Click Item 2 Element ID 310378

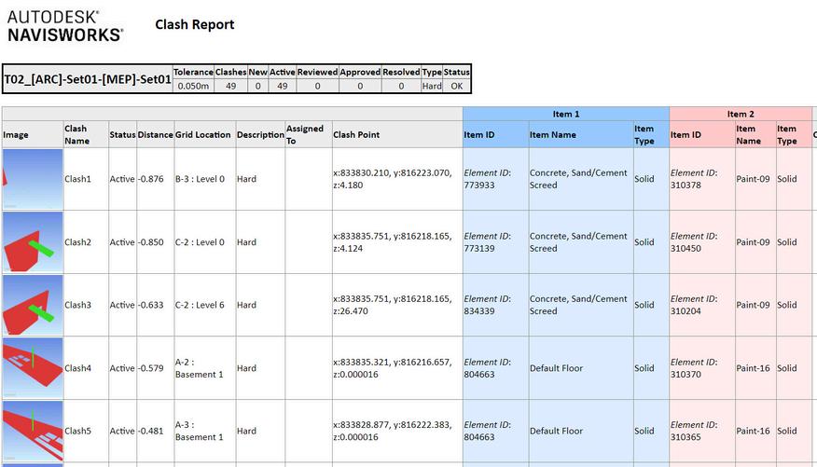click(x=694, y=179)
